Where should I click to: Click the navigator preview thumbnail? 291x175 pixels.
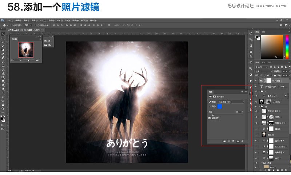(26, 50)
